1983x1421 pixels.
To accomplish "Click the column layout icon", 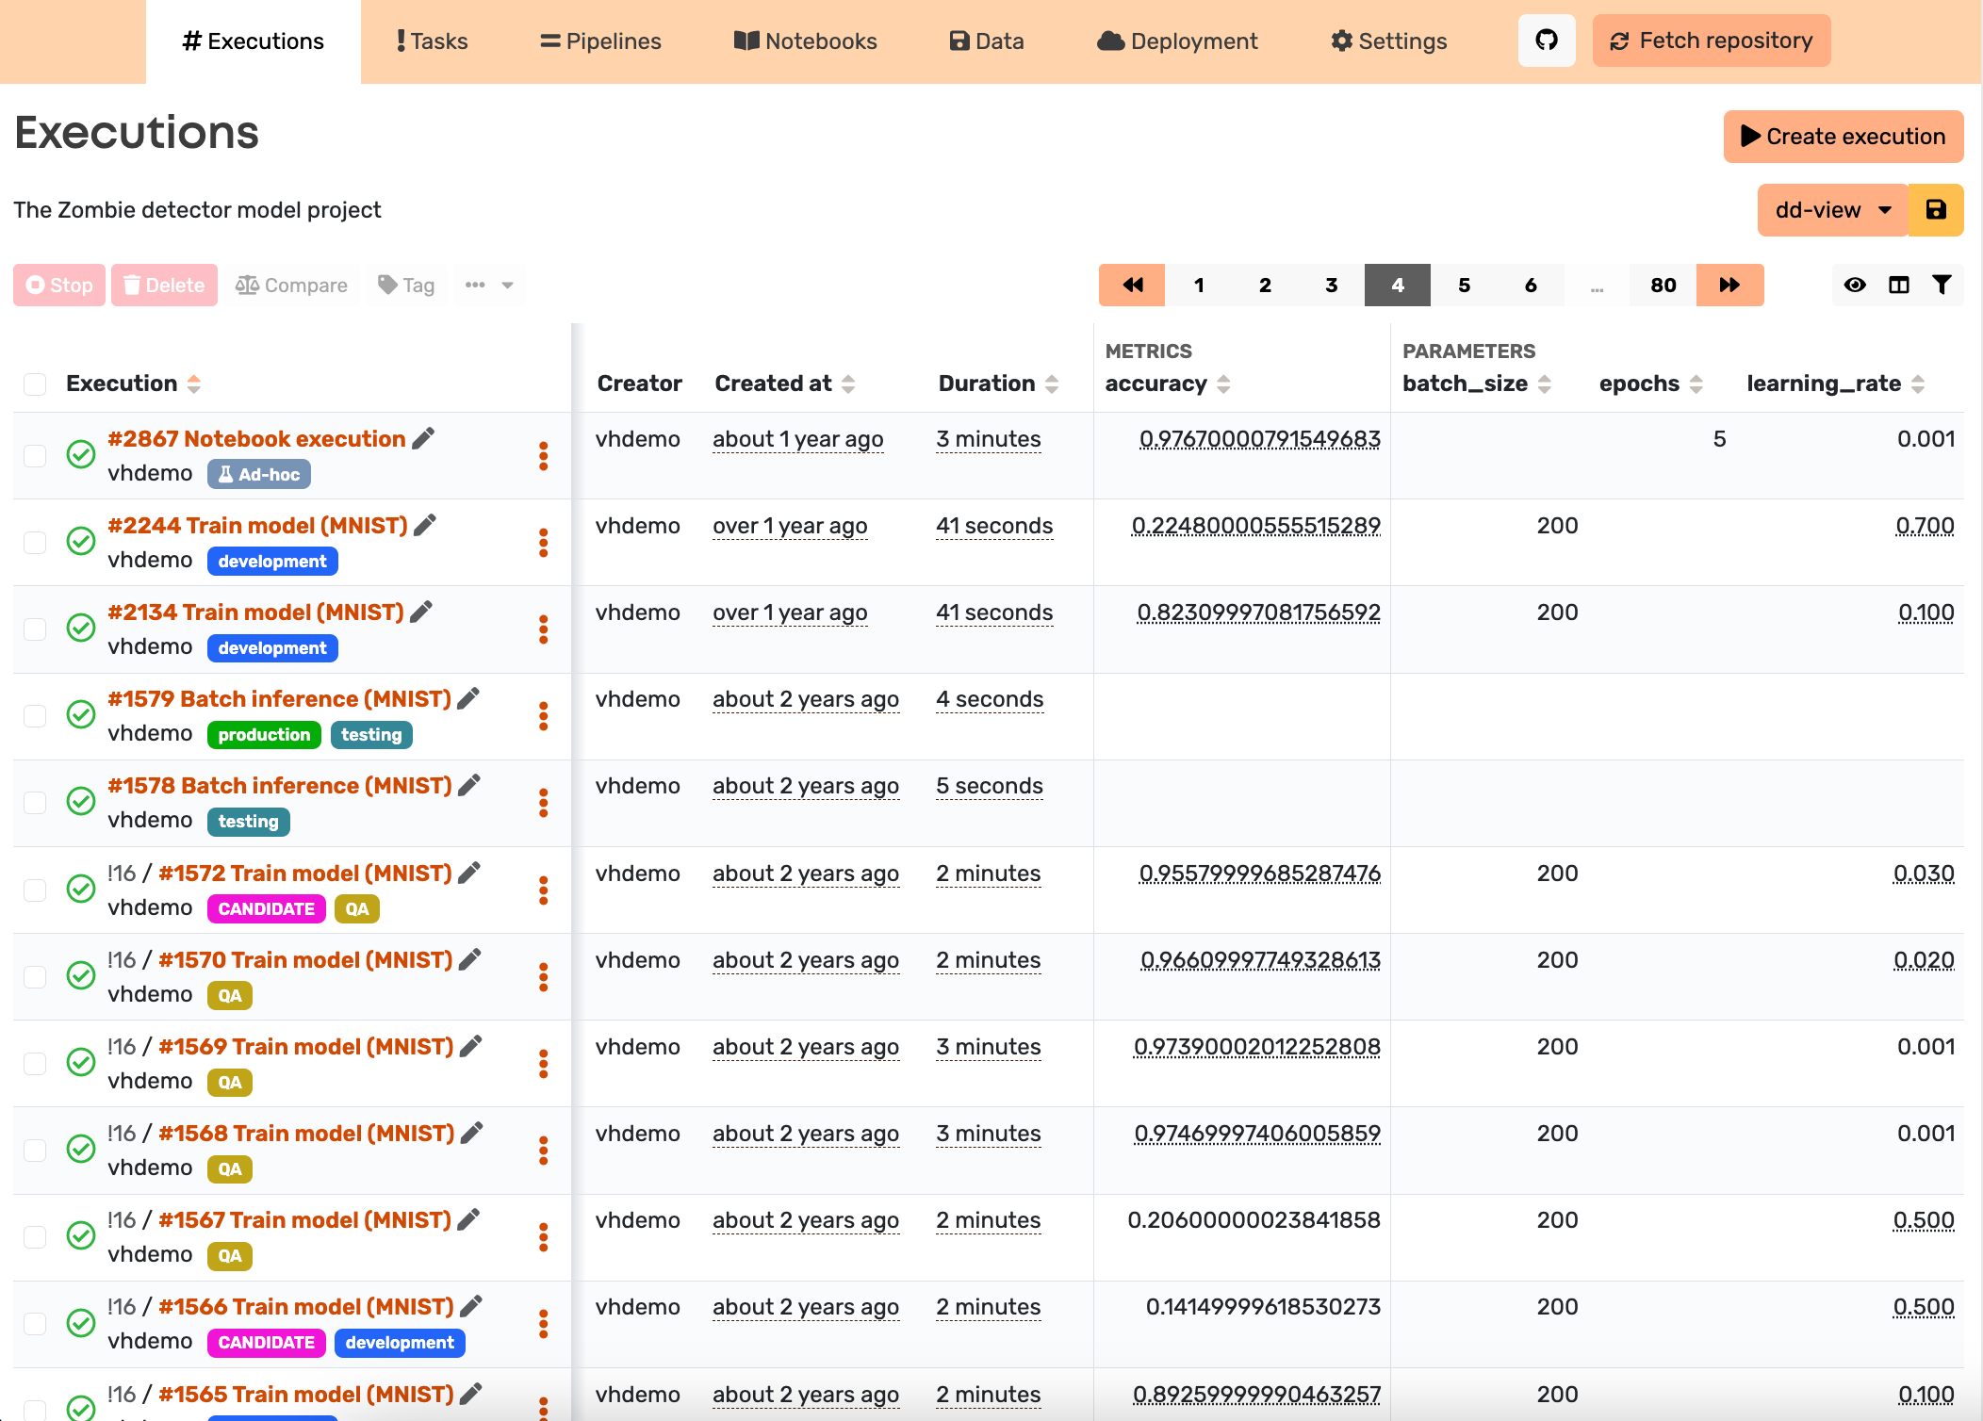I will [1898, 285].
